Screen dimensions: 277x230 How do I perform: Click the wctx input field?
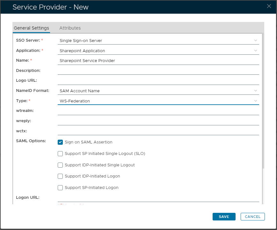(158, 131)
